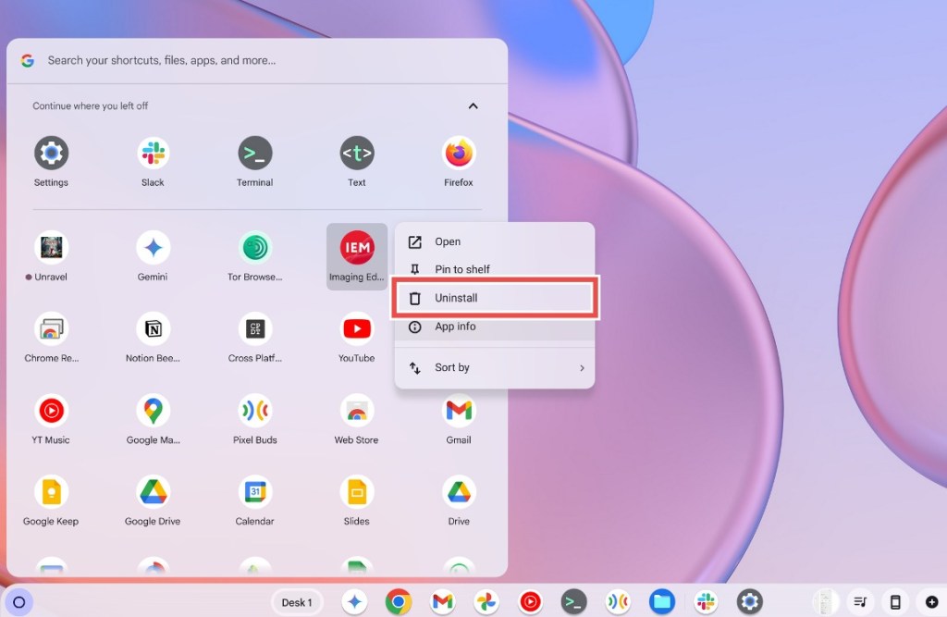947x617 pixels.
Task: Open Slack from the shelf
Action: [706, 602]
